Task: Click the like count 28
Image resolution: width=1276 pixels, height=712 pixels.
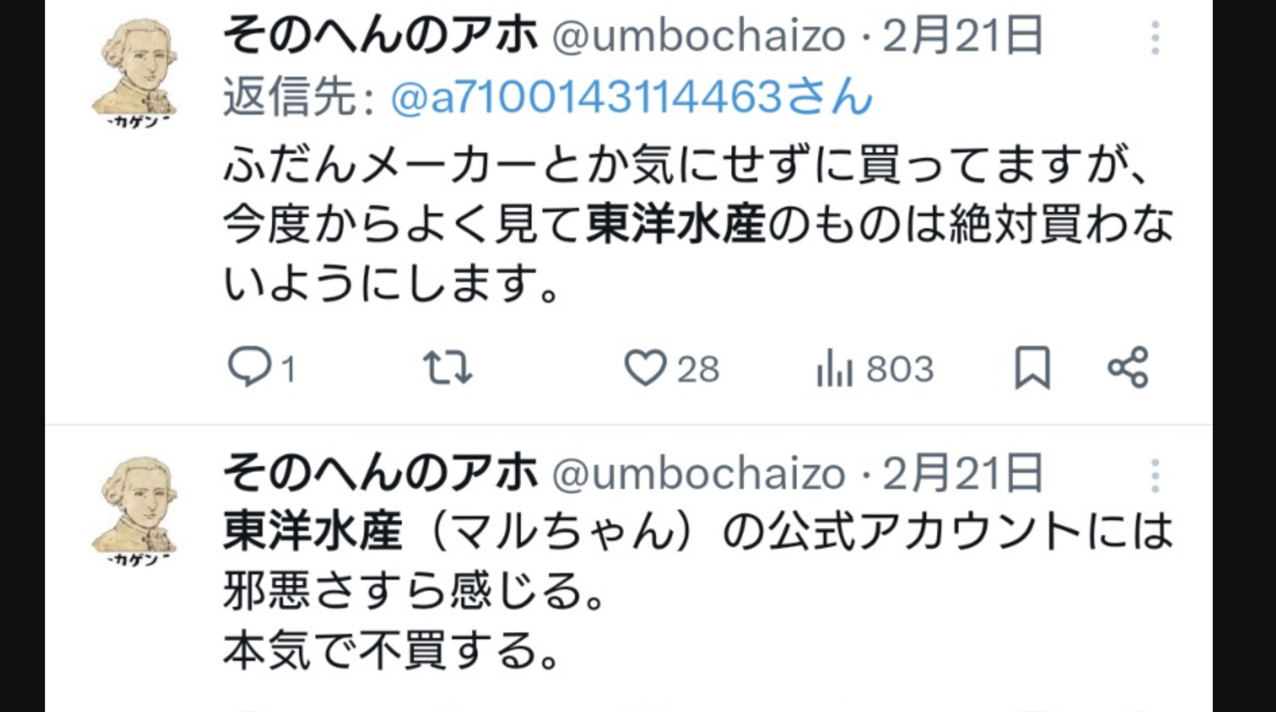Action: tap(698, 369)
